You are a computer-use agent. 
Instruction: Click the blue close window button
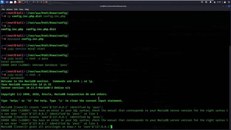click(x=229, y=6)
